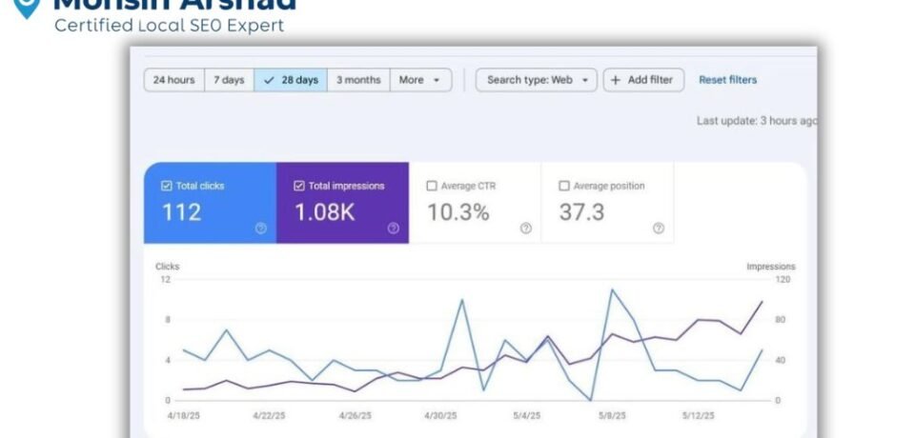Click the 37.3 average position value
This screenshot has height=438, width=915.
click(581, 212)
